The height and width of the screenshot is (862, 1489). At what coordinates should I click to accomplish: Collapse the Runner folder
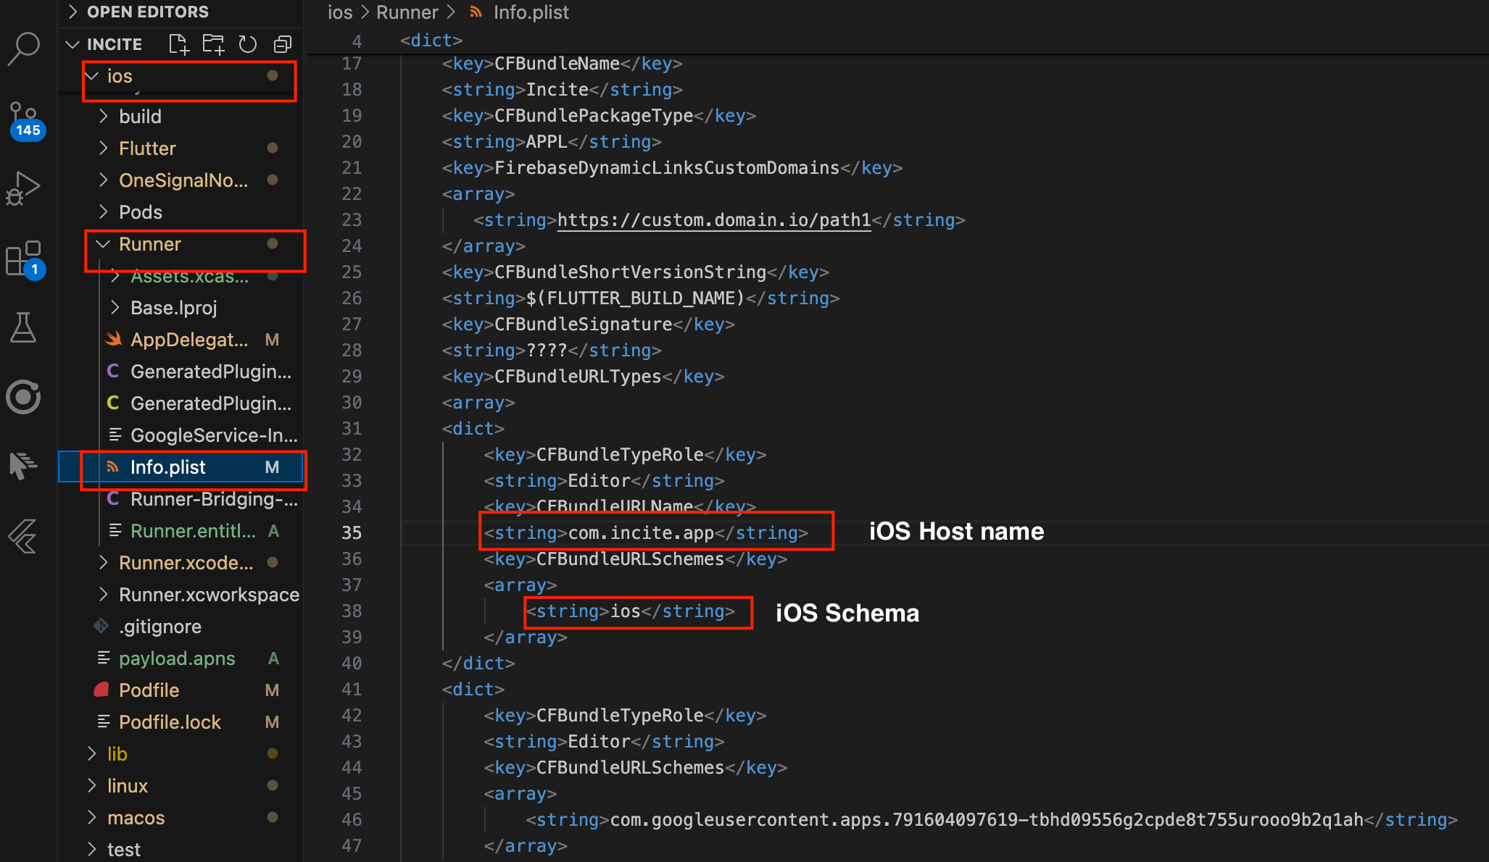pos(149,244)
